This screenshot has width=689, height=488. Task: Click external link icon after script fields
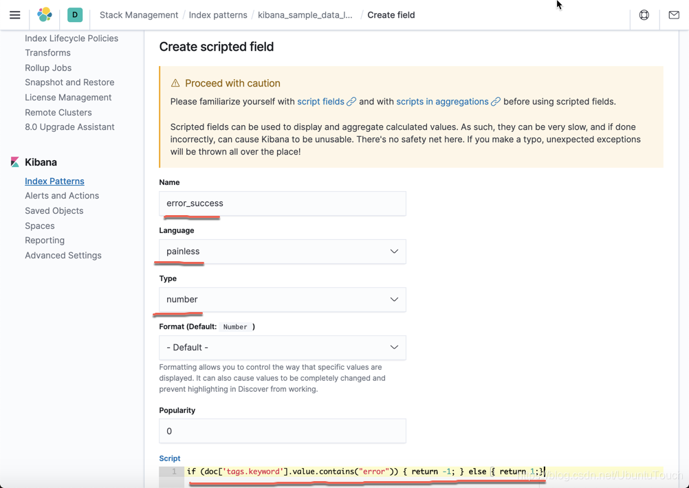[351, 102]
